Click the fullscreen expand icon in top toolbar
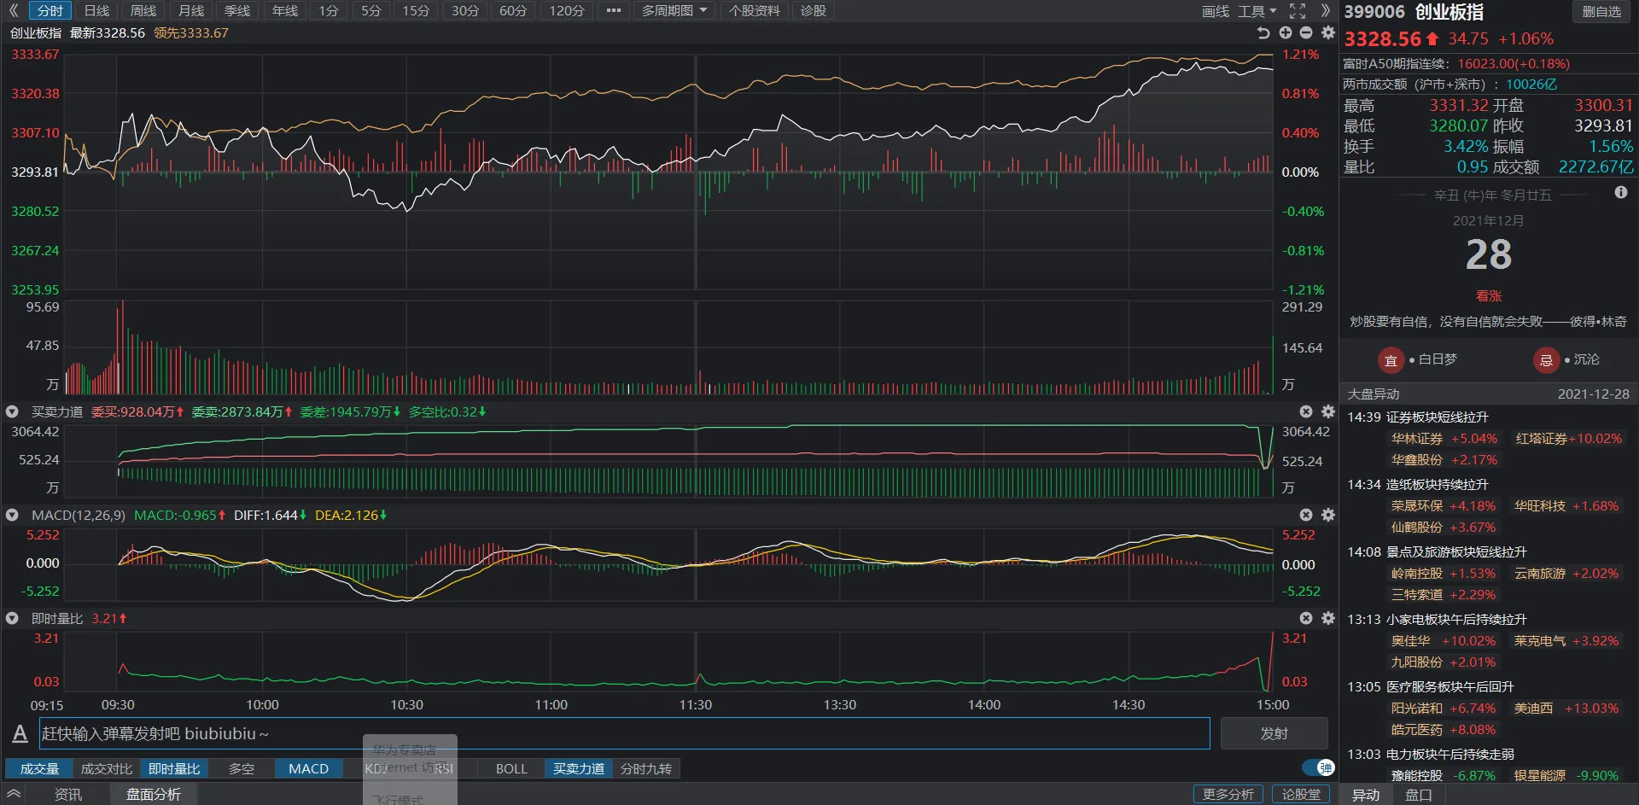This screenshot has width=1639, height=805. pos(1297,11)
